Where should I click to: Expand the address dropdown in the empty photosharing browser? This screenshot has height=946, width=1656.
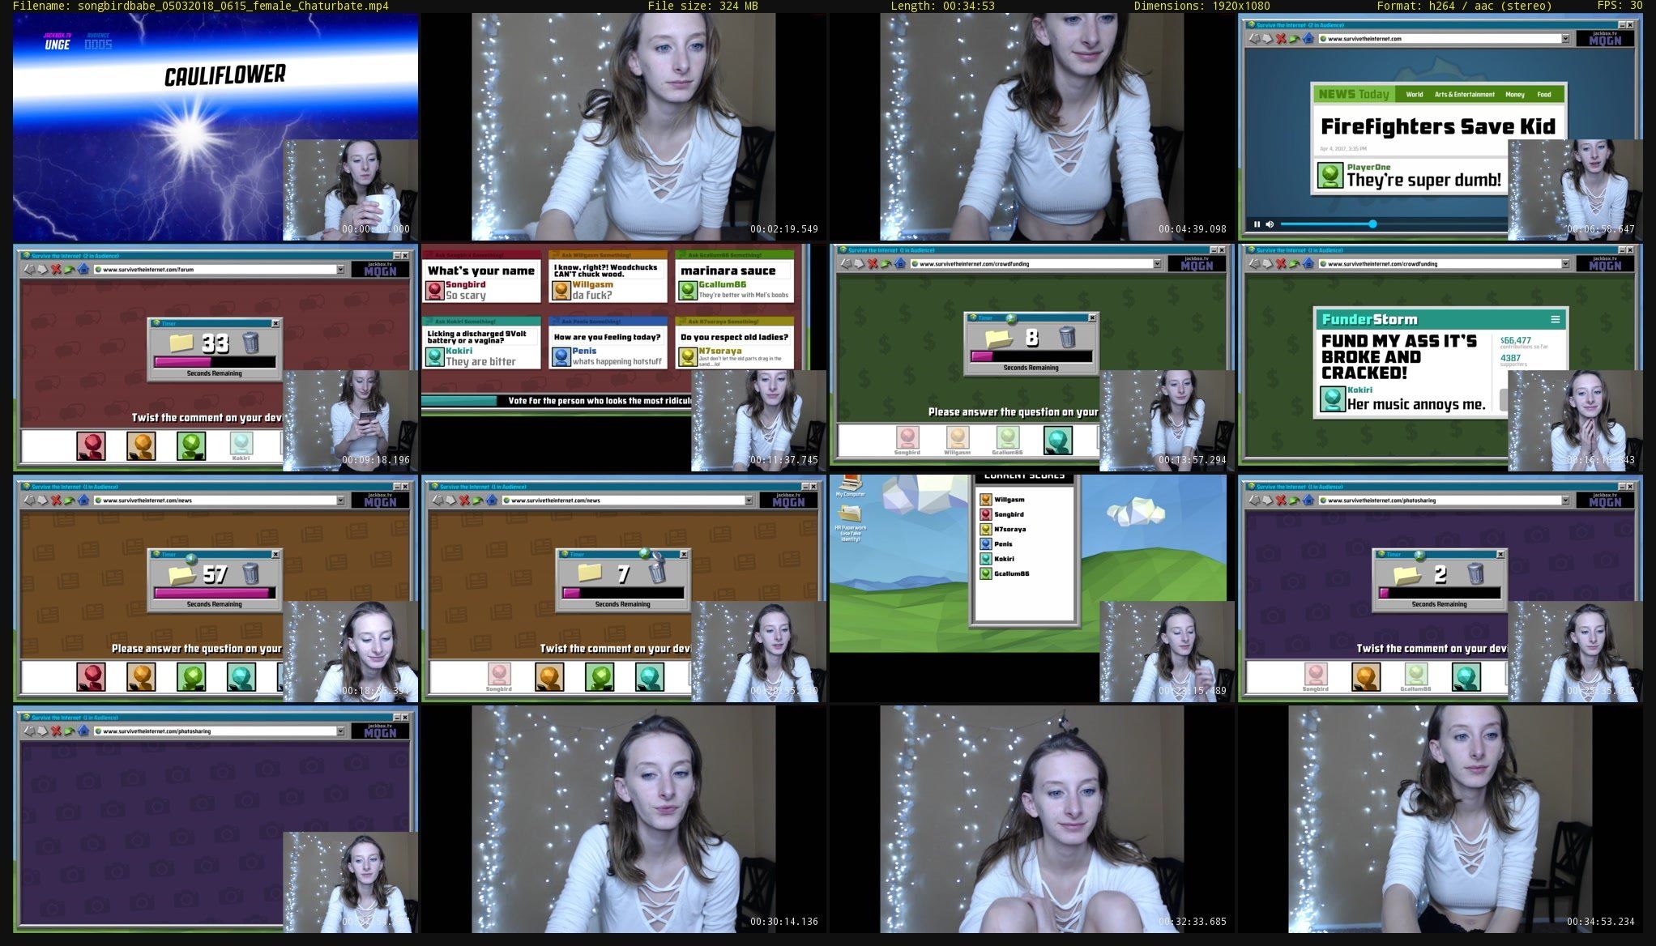click(x=340, y=731)
